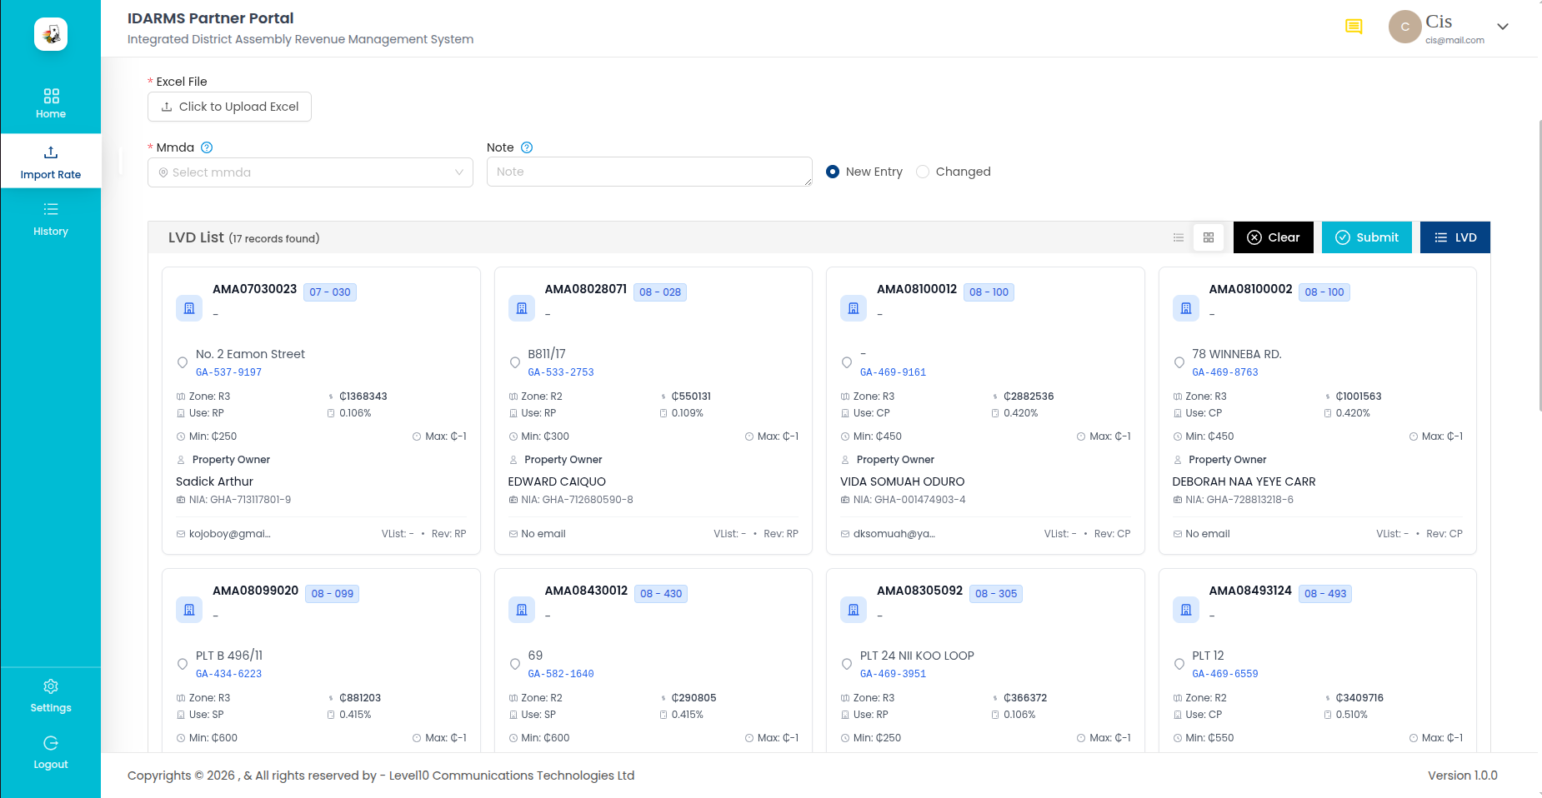The width and height of the screenshot is (1542, 798).
Task: Select the New Entry radio option
Action: pos(864,172)
